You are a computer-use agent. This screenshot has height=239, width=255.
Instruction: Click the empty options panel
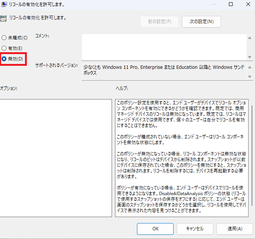56,158
